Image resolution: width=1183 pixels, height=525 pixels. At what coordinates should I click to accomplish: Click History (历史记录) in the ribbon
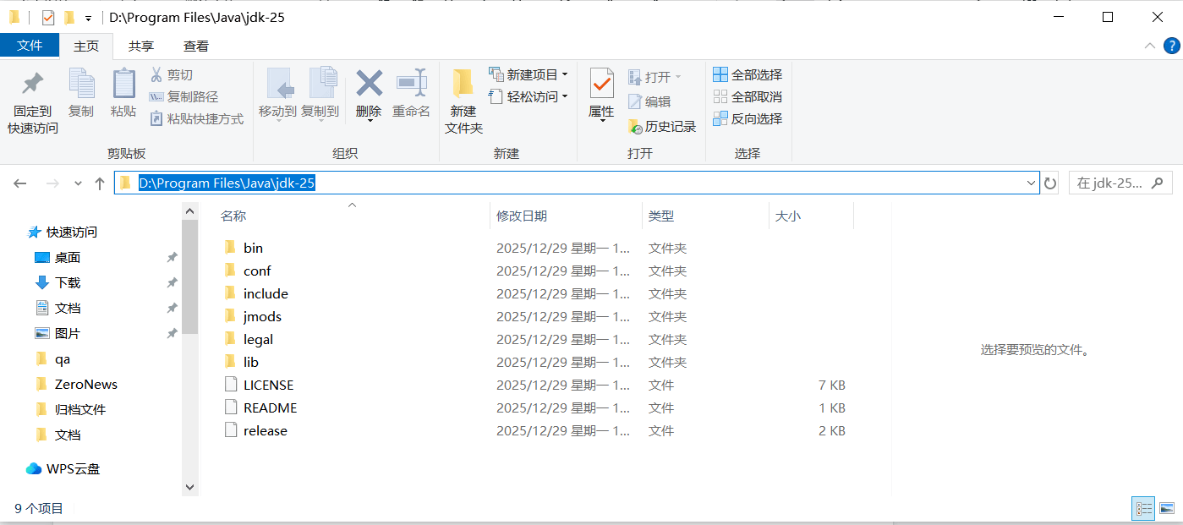click(662, 126)
